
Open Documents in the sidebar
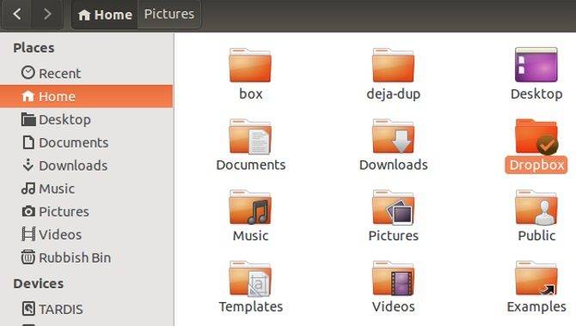point(86,142)
